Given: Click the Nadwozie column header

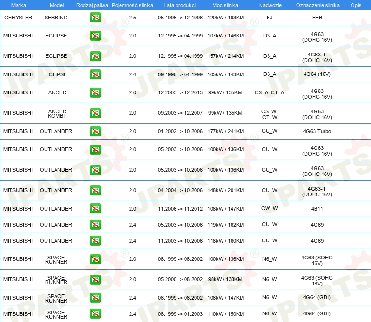Looking at the screenshot, I should click(270, 5).
